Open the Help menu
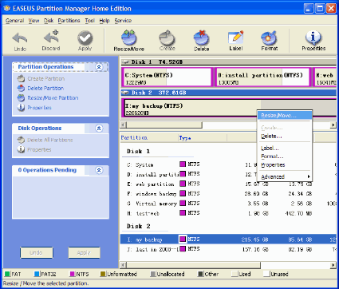Screen dimensions: 339x289 pyautogui.click(x=104, y=21)
